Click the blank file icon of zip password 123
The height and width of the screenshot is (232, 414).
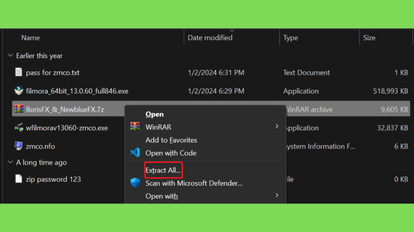(x=19, y=178)
